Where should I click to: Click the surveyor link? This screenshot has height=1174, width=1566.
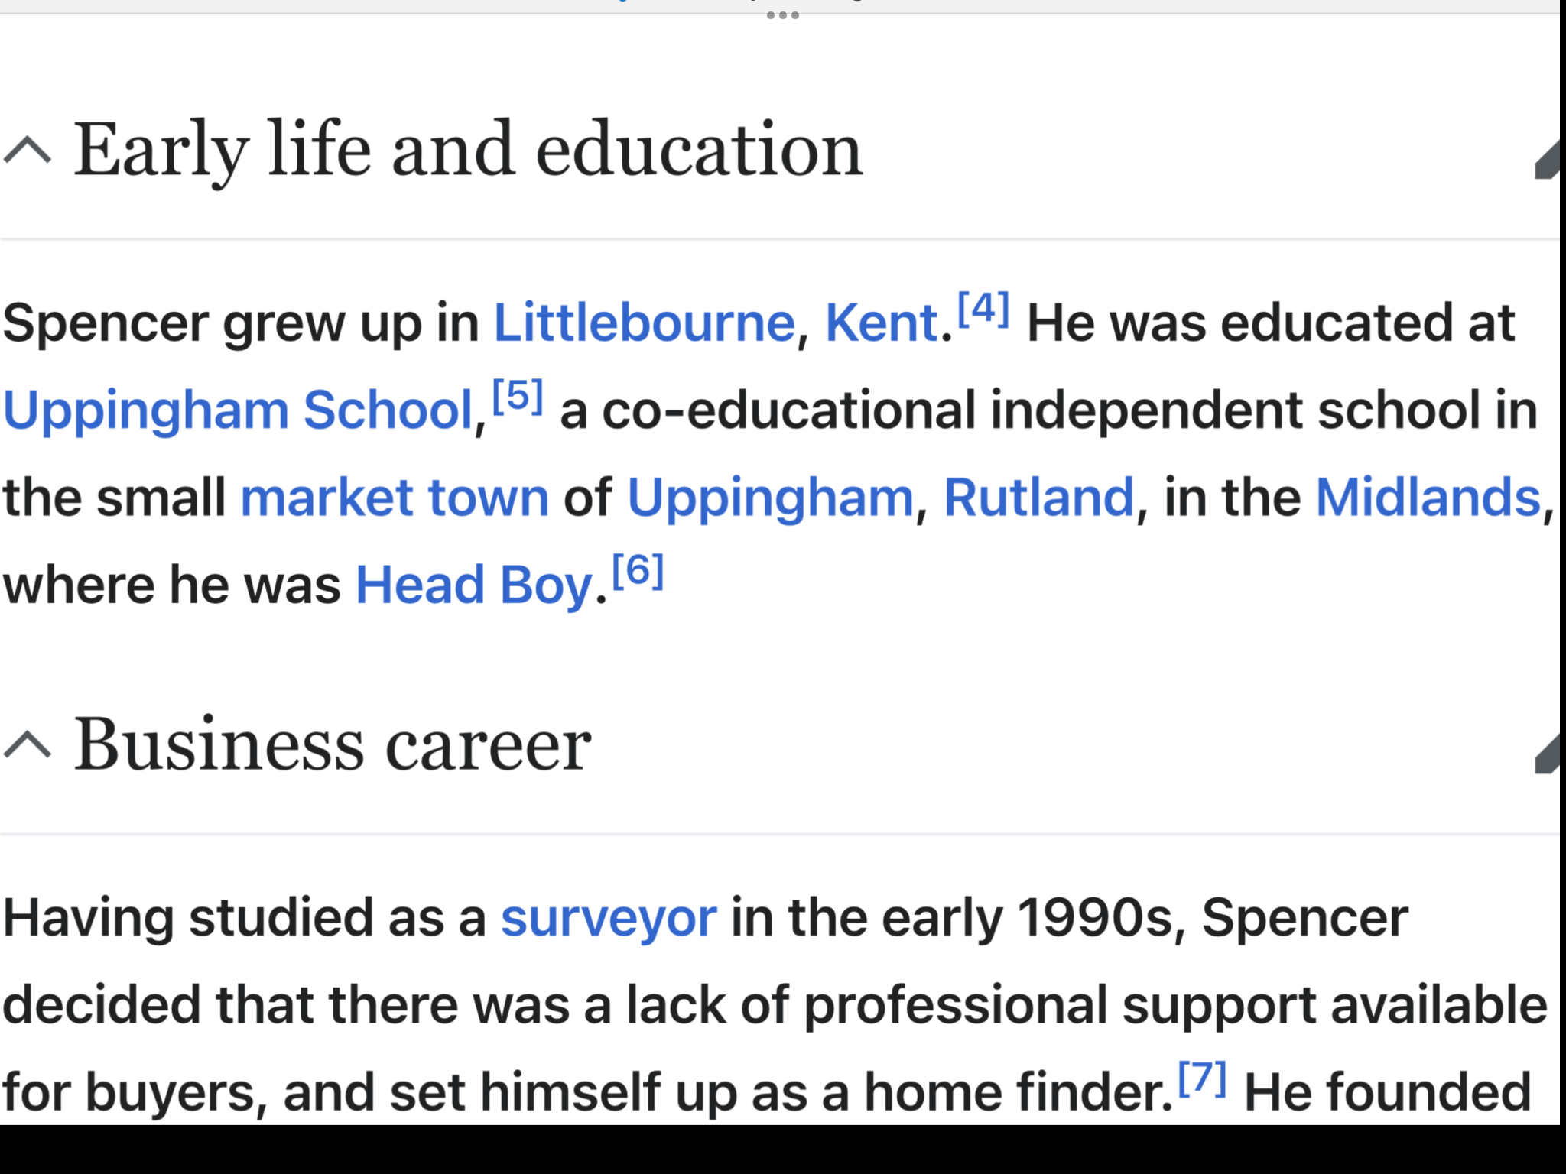[609, 919]
